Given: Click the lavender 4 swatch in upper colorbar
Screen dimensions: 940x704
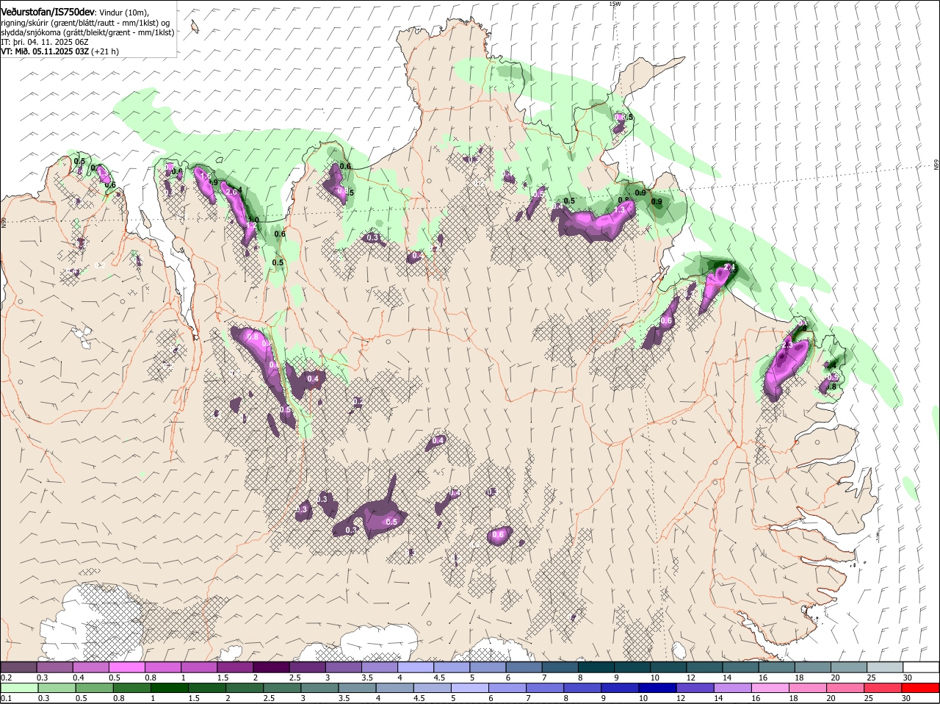Looking at the screenshot, I should pyautogui.click(x=416, y=667).
